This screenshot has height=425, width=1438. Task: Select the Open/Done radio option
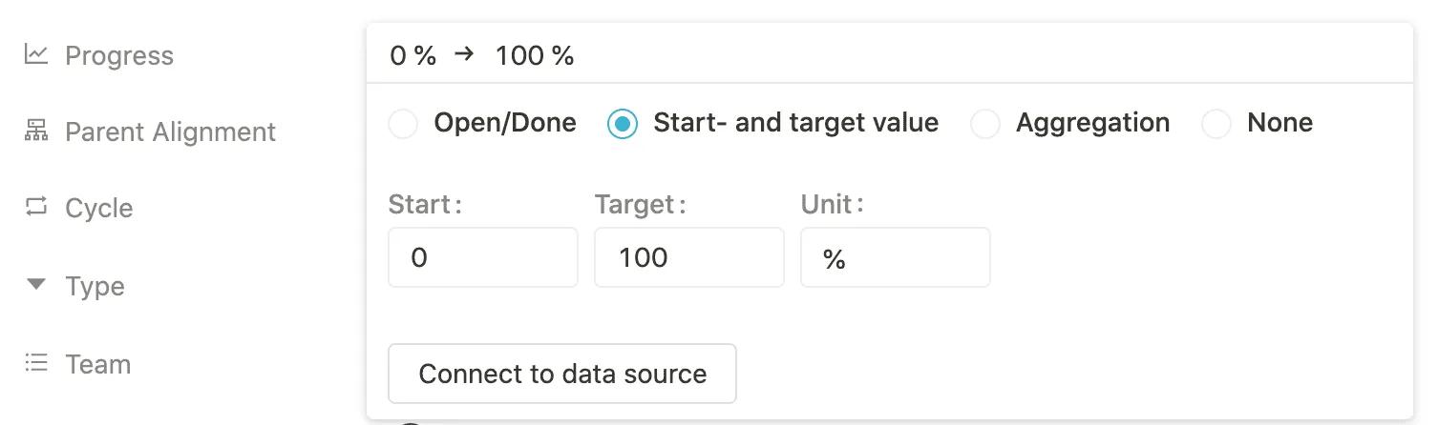[404, 124]
